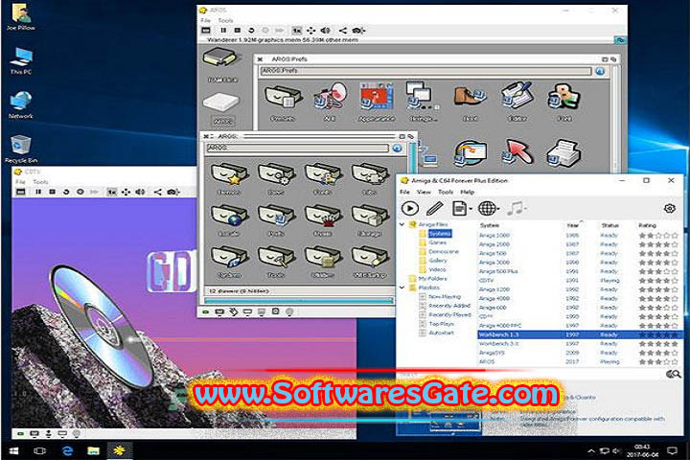Sort list by Status column header
This screenshot has height=460, width=690.
coord(609,225)
